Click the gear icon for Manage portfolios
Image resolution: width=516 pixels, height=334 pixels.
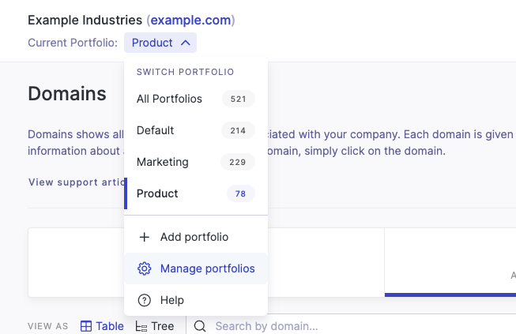144,268
